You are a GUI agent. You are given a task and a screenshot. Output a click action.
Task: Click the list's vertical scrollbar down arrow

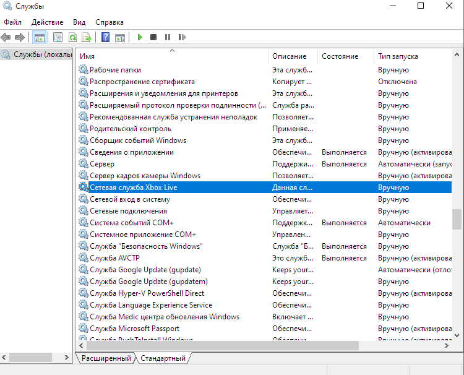pyautogui.click(x=457, y=335)
